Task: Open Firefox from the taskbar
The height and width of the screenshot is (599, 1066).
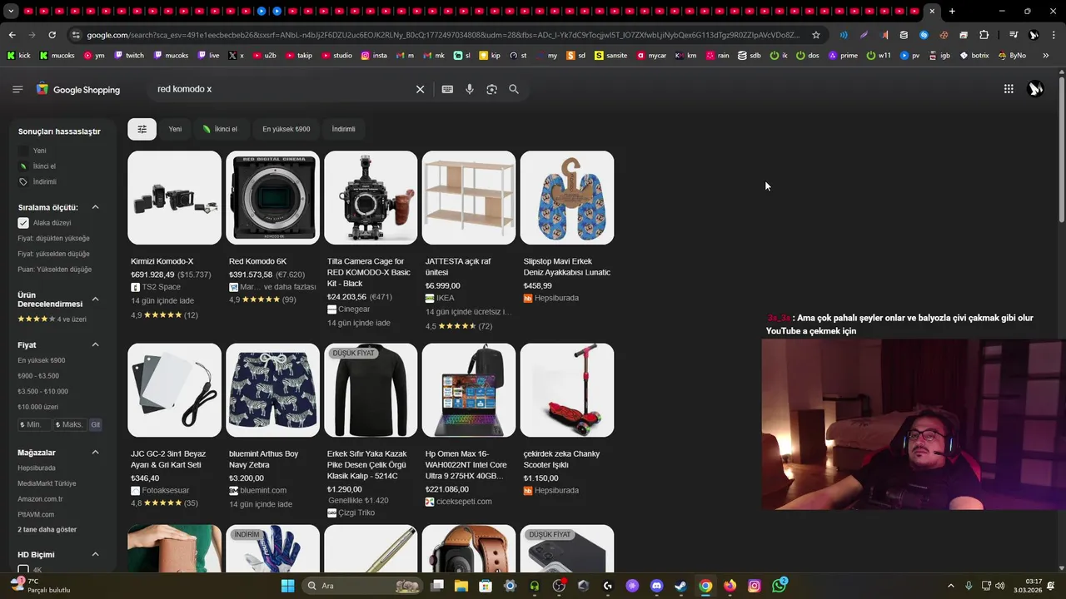Action: tap(730, 586)
